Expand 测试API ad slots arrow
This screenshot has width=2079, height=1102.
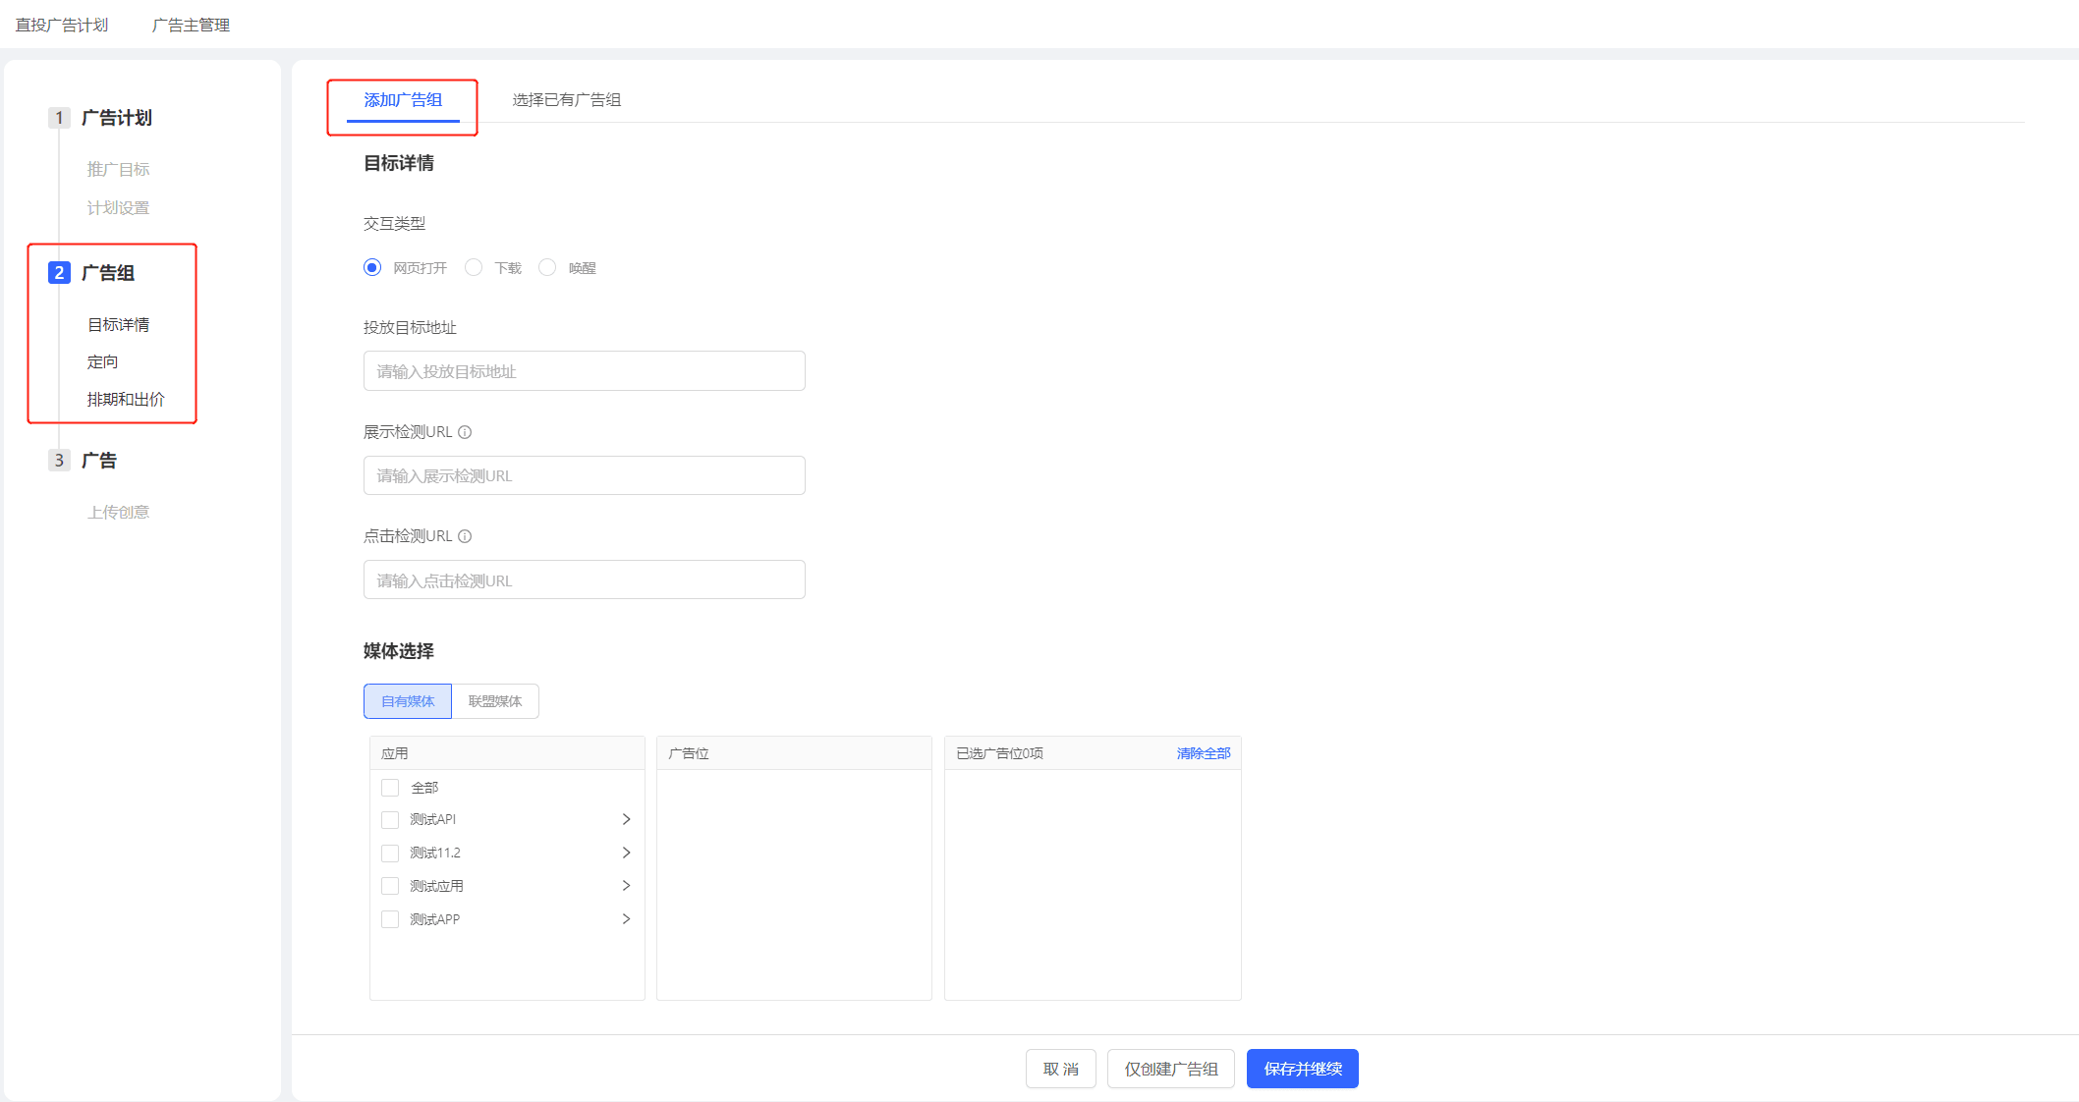coord(626,819)
